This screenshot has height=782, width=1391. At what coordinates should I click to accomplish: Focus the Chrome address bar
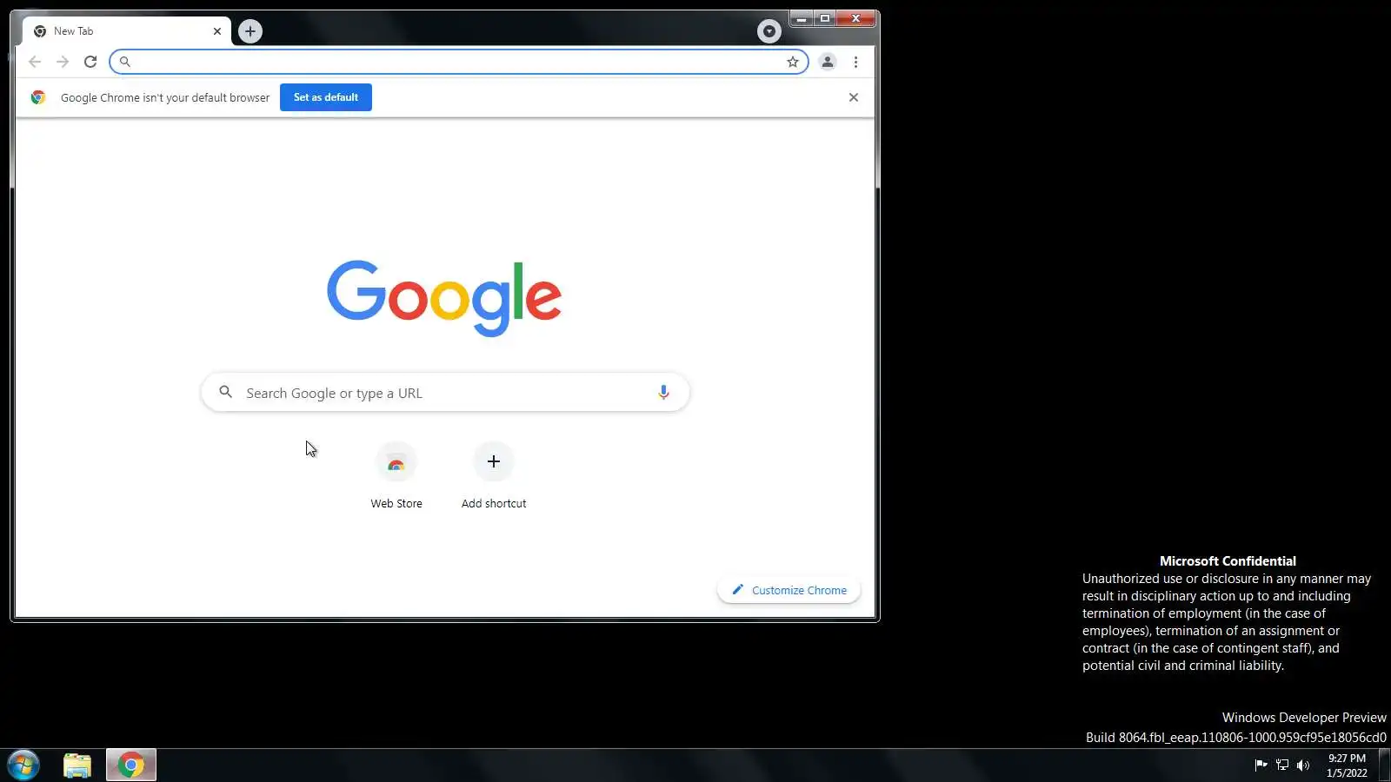[459, 62]
